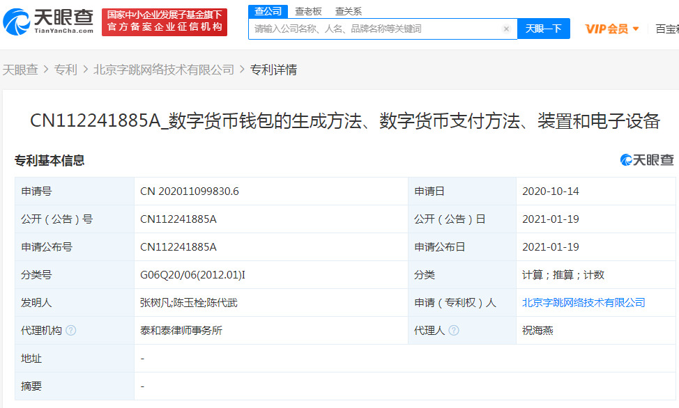Select the 查公司 search tab
Image resolution: width=679 pixels, height=408 pixels.
point(268,11)
